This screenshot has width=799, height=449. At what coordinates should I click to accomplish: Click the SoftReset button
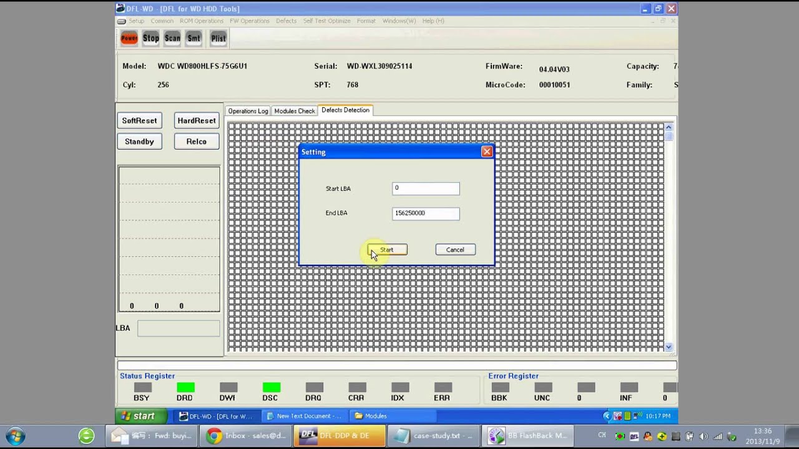coord(139,120)
